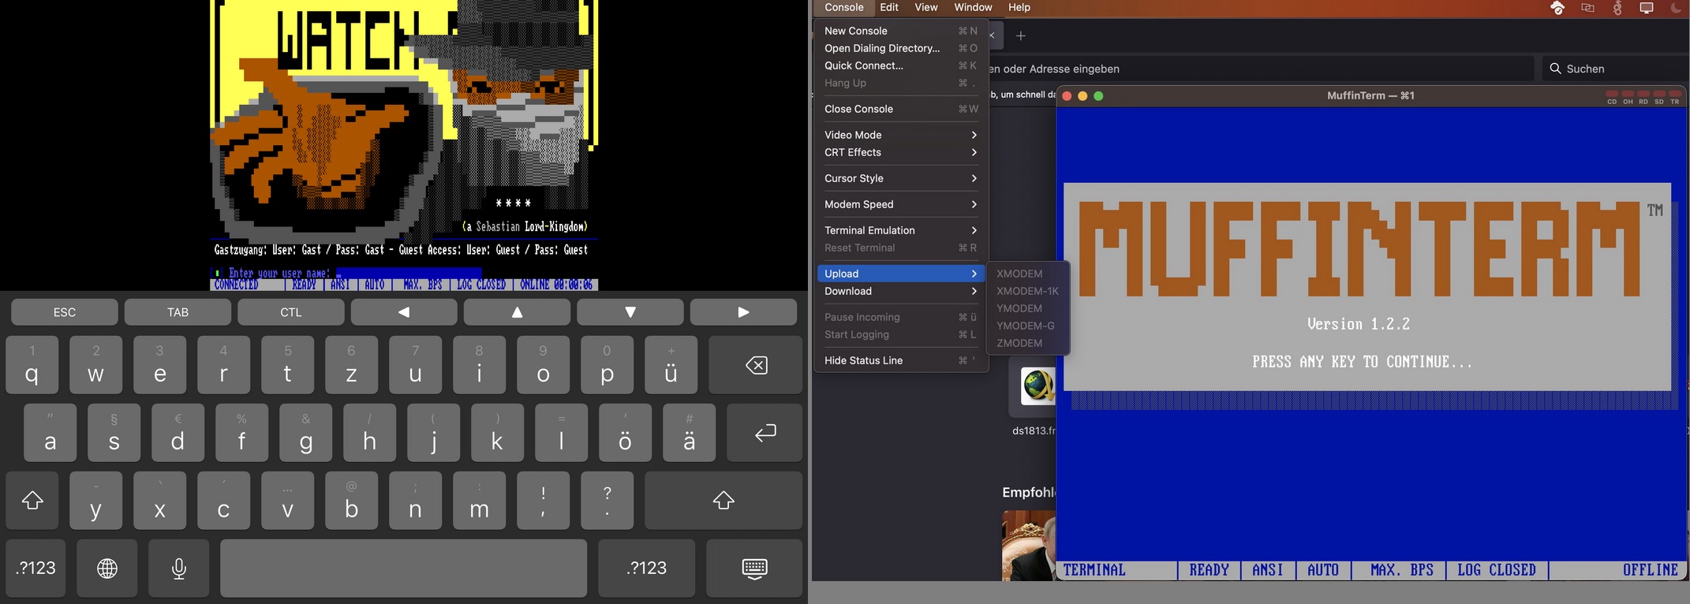Click the swirl-shaped menu bar icon
This screenshot has width=1690, height=604.
[1617, 8]
